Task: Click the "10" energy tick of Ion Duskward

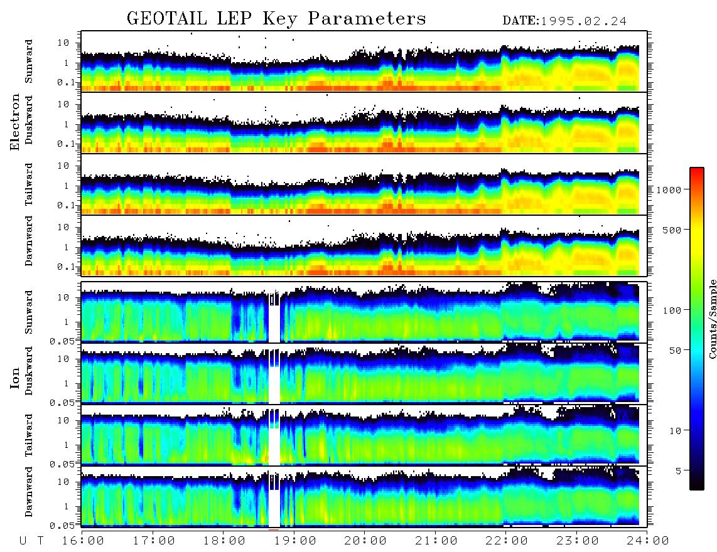Action: pos(63,359)
